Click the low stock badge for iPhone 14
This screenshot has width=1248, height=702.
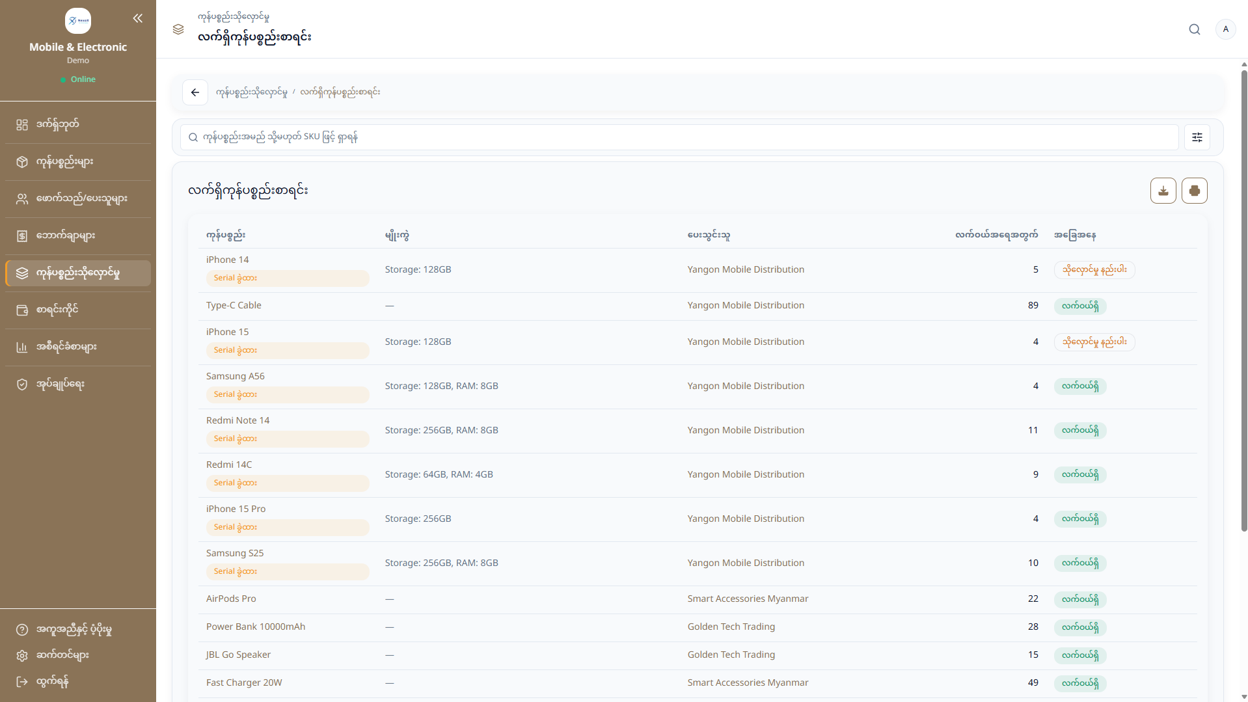[1094, 270]
